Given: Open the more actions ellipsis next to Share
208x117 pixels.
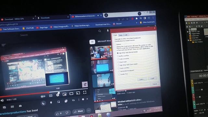Looking at the screenshot, I should [x=89, y=110].
